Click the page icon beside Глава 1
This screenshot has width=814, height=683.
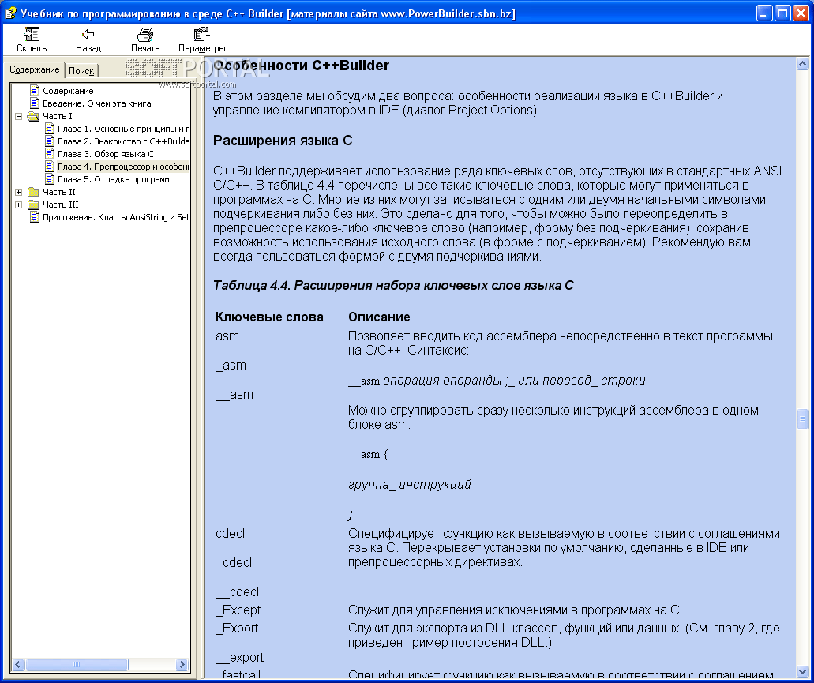[x=50, y=129]
